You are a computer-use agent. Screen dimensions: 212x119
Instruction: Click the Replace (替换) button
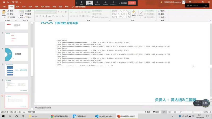click(162, 14)
